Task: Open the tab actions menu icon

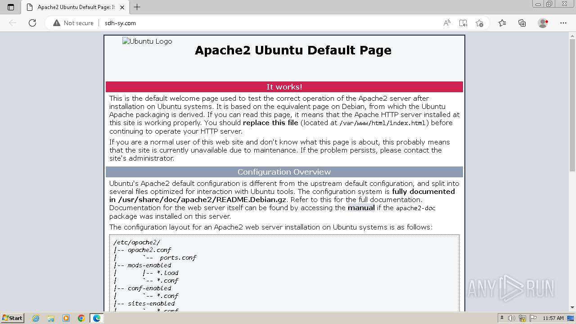Action: (x=11, y=7)
